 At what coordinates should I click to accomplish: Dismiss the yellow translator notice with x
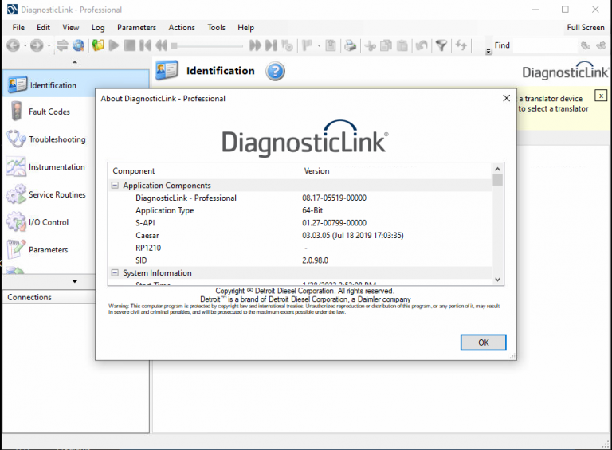click(601, 95)
